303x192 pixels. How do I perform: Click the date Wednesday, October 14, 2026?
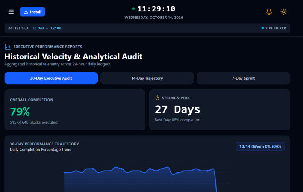click(x=154, y=18)
